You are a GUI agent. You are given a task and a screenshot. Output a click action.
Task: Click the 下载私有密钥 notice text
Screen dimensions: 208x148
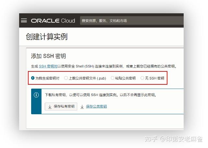tap(101, 95)
